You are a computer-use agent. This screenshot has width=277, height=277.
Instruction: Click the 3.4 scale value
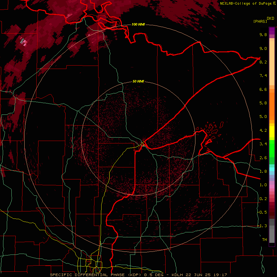tap(263, 144)
